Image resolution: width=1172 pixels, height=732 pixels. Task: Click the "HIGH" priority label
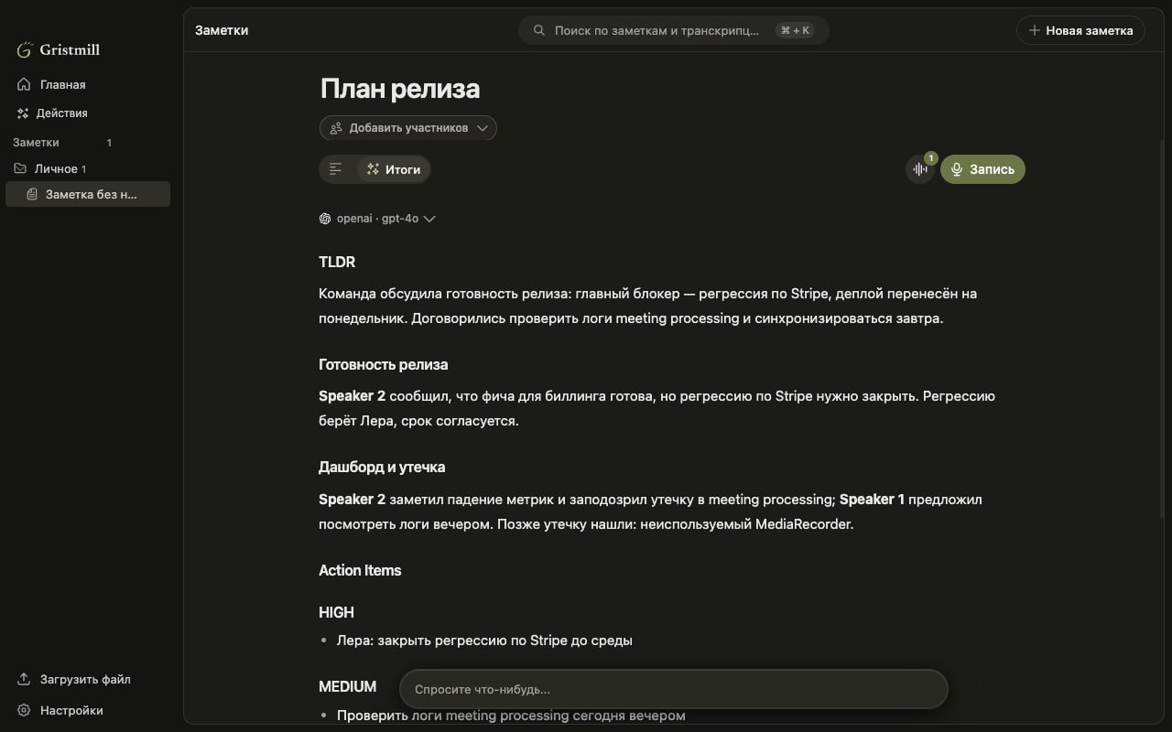tap(336, 612)
